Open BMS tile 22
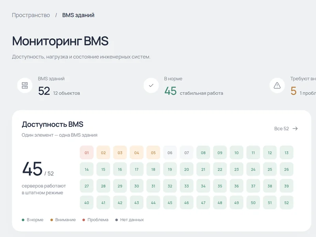The image size is (316, 237). pos(220,169)
